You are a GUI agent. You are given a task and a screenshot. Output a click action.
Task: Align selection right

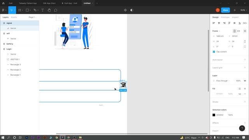224,23
